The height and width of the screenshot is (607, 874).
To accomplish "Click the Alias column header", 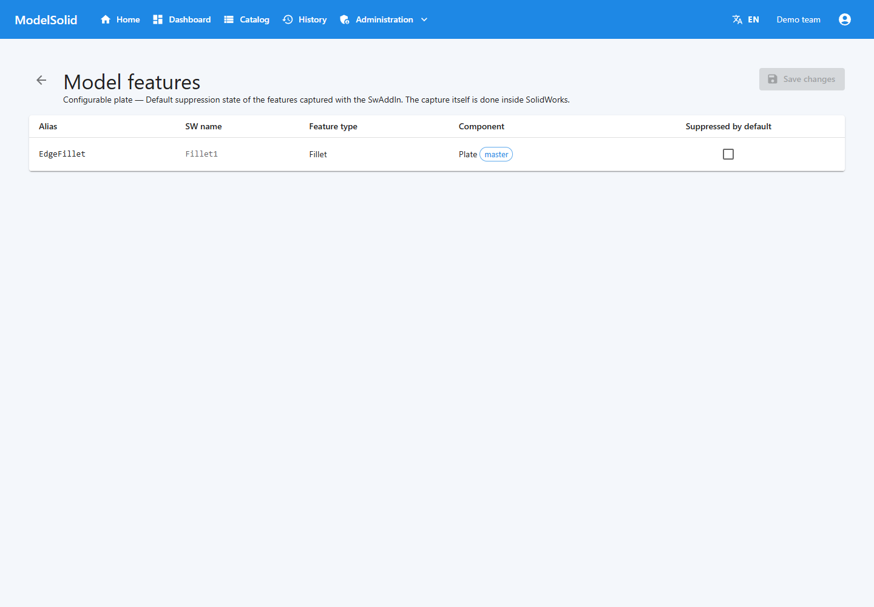I will click(48, 126).
